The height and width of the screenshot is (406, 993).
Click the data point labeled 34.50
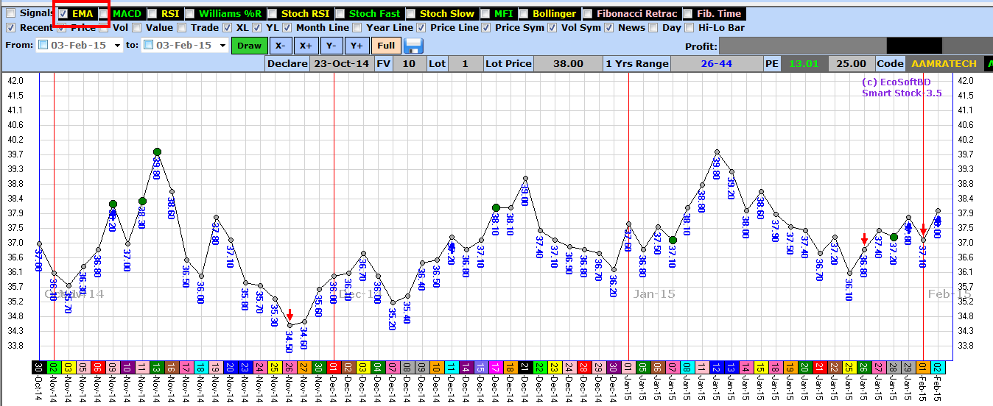290,325
